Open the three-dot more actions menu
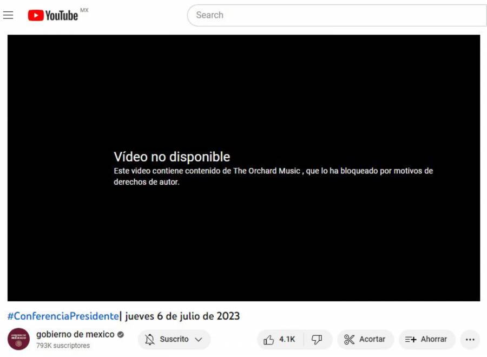 pyautogui.click(x=470, y=339)
